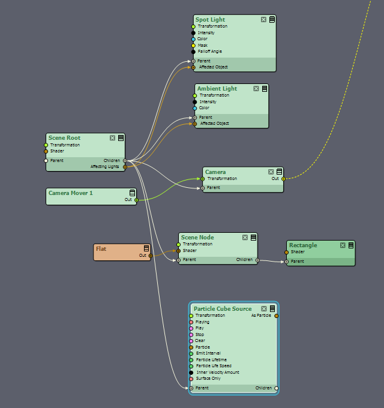Select the Inher Velocity Amount port
This screenshot has width=384, height=408.
coord(191,373)
